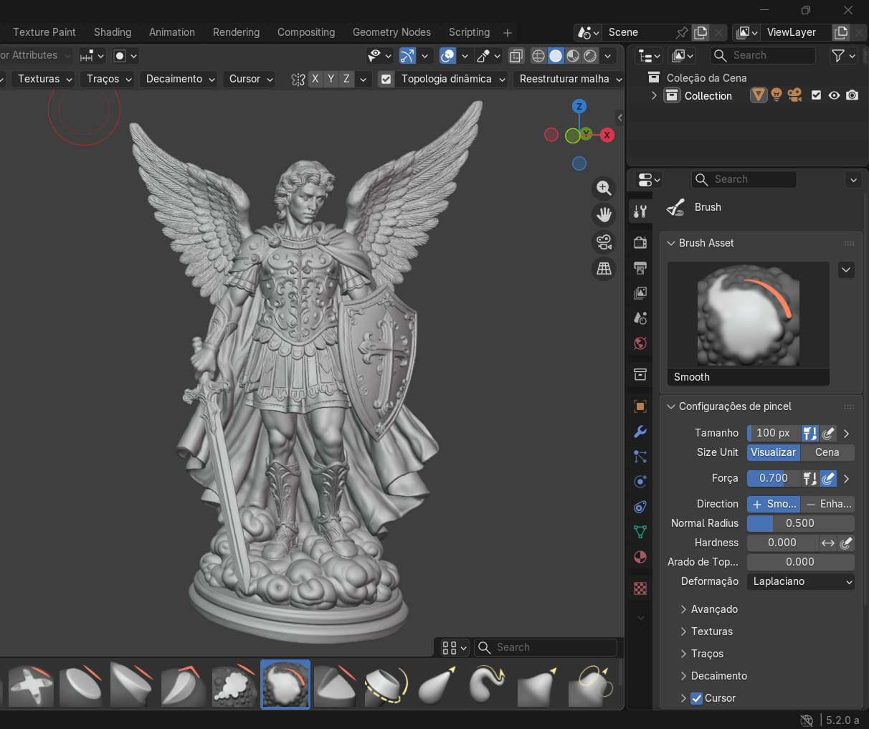Open the Modifiers wrench properties tab
Screen dimensions: 869x729
[640, 432]
